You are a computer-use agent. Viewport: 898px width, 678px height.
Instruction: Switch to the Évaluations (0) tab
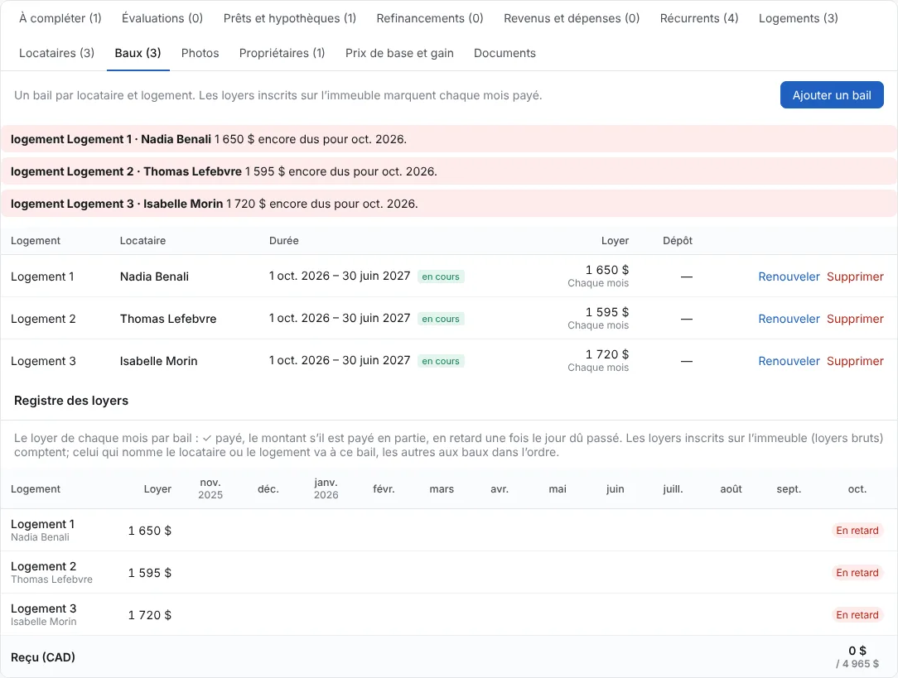(x=162, y=18)
